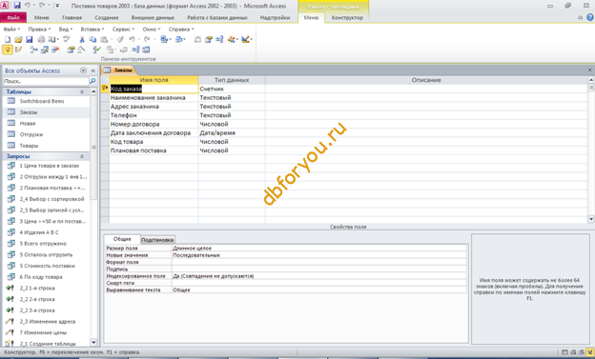The width and height of the screenshot is (595, 359).
Task: Open the Сервис dropdown menu
Action: point(123,29)
